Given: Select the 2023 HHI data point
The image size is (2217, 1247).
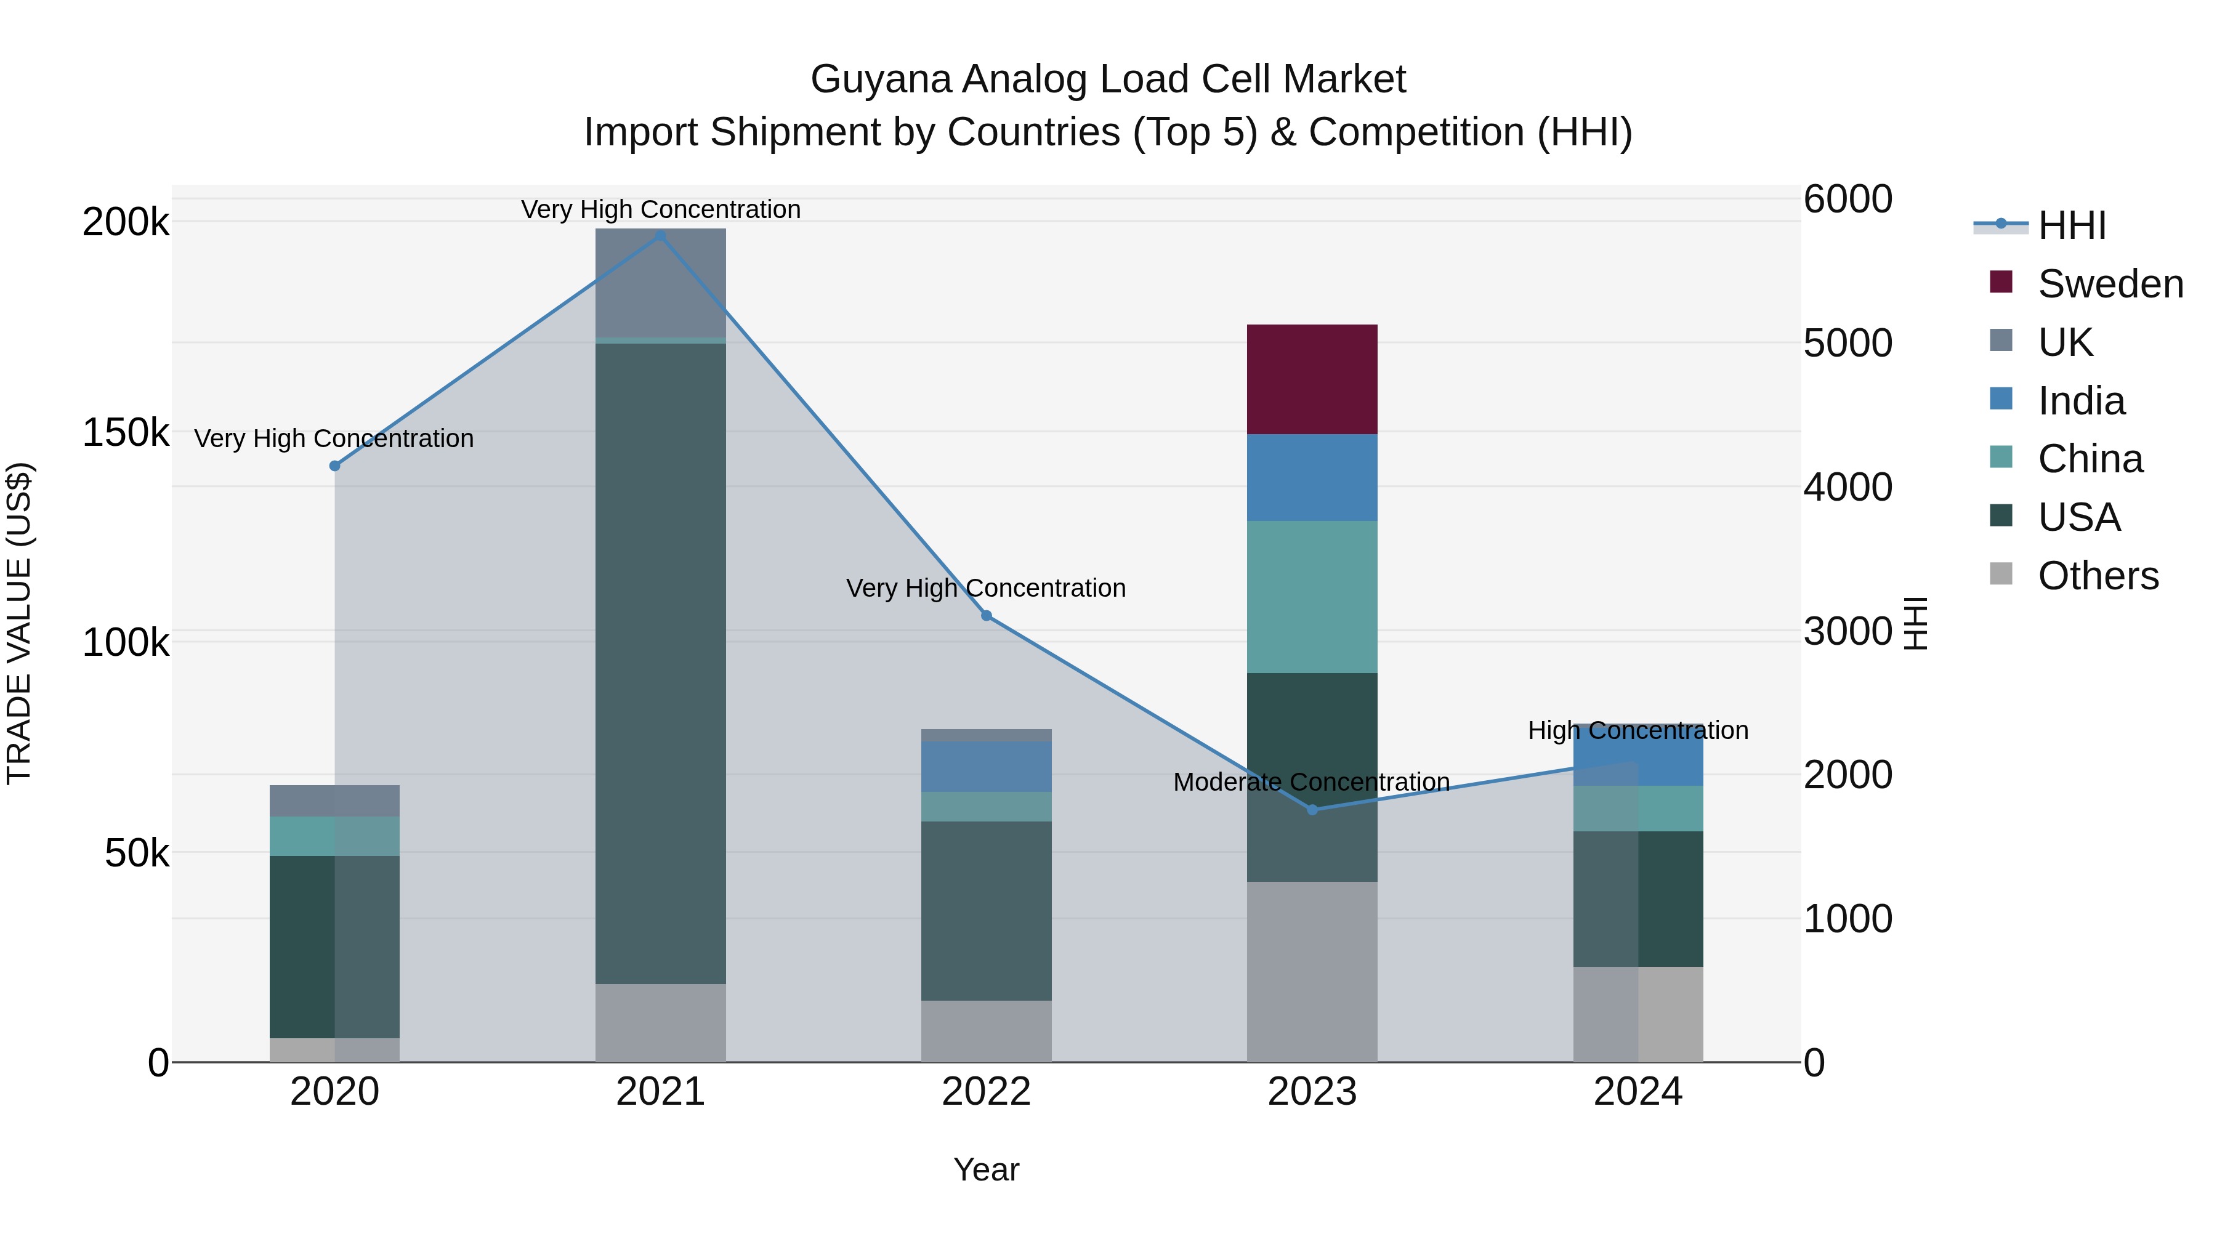Looking at the screenshot, I should coord(1312,809).
